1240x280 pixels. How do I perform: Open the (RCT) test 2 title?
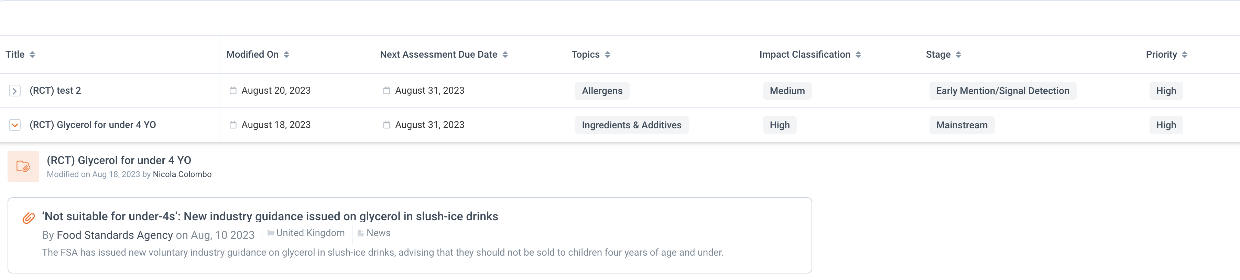tap(55, 91)
